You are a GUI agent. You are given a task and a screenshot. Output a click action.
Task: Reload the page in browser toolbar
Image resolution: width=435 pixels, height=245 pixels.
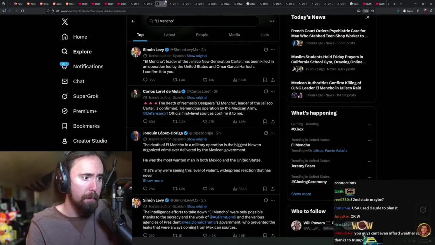22,11
